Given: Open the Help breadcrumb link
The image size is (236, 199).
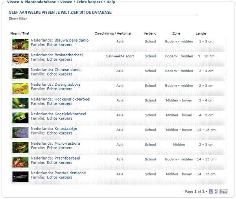Looking at the screenshot, I should tap(111, 2).
